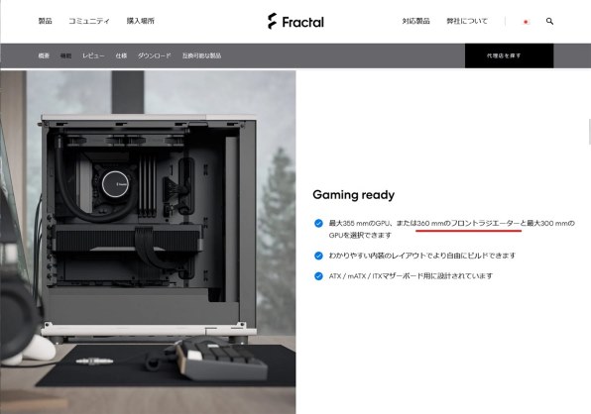Click blue checkmark beside the layout bullet
The image size is (591, 414).
318,256
